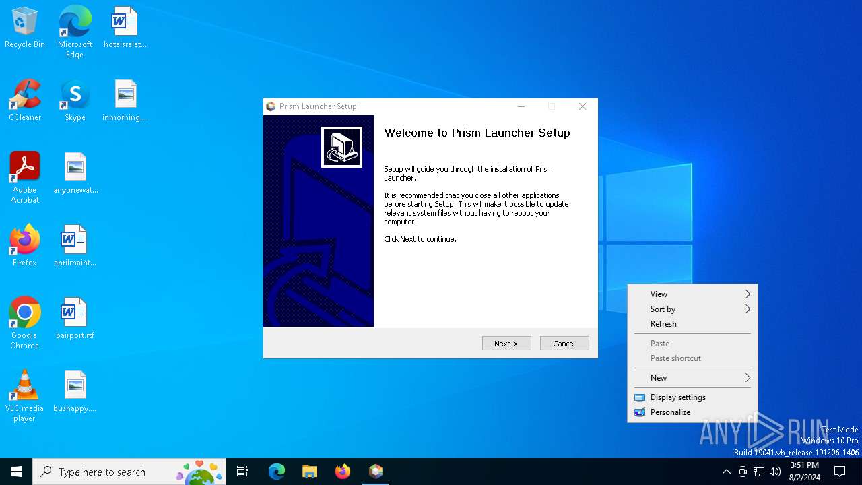The image size is (862, 485).
Task: Choose Personalize from the context menu
Action: point(692,412)
